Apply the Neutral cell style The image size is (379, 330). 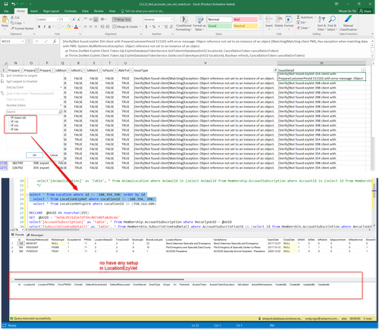pos(245,26)
